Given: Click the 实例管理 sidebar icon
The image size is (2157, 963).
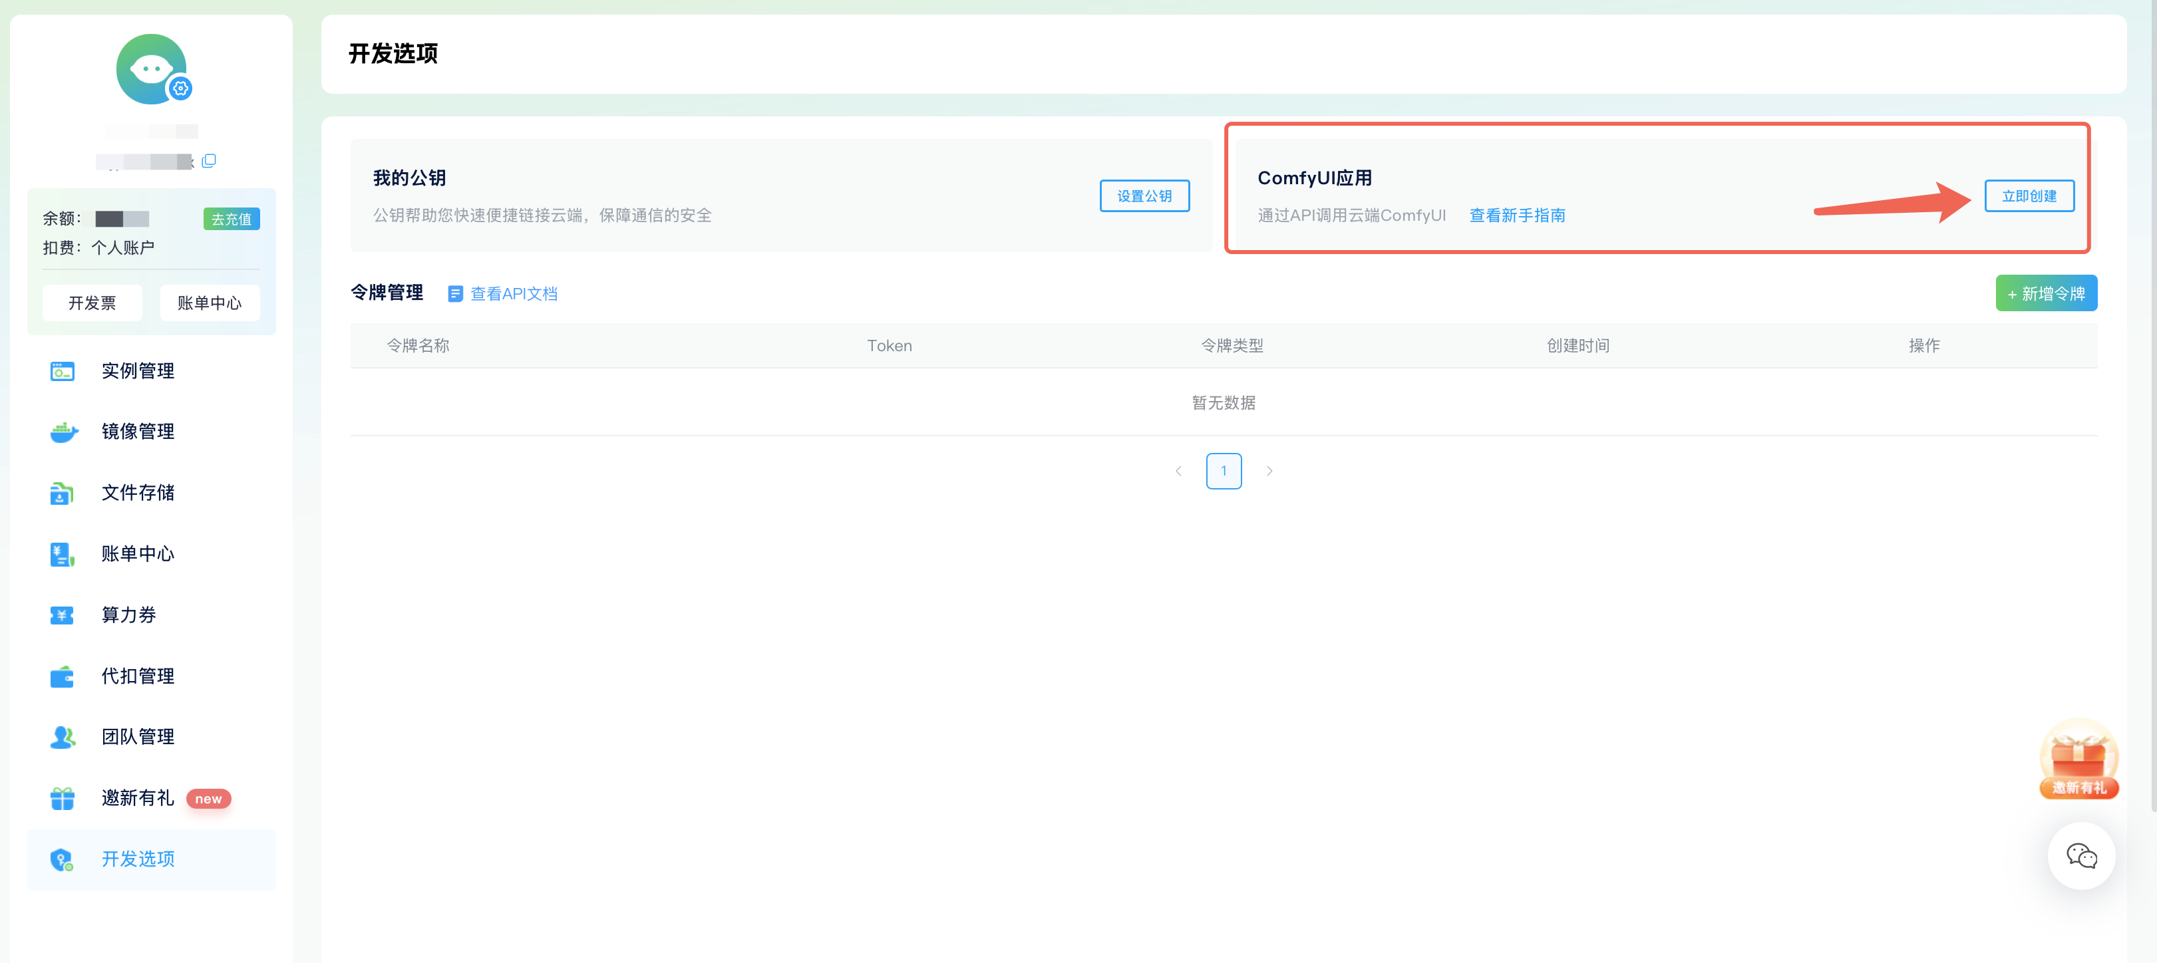Looking at the screenshot, I should (x=62, y=370).
